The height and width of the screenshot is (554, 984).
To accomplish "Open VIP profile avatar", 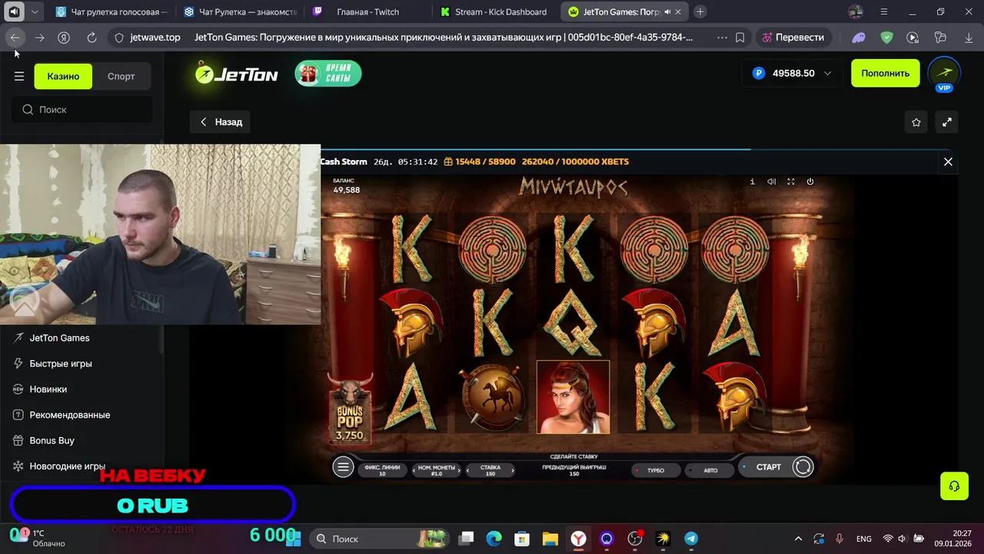I will pyautogui.click(x=944, y=74).
